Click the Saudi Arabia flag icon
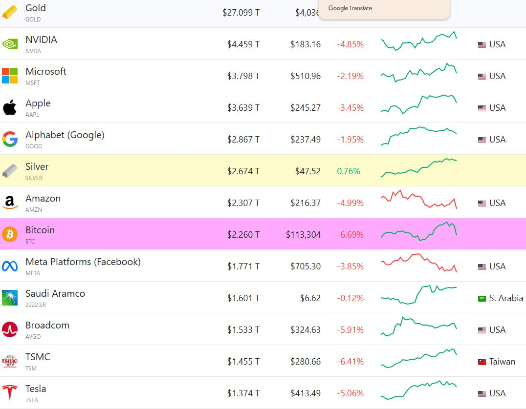The height and width of the screenshot is (409, 526). (x=482, y=299)
